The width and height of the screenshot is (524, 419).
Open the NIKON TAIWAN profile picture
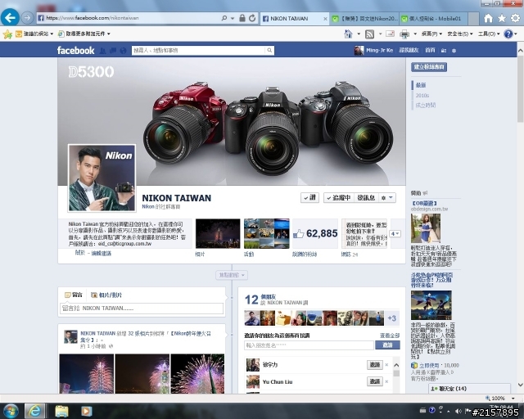pos(102,178)
